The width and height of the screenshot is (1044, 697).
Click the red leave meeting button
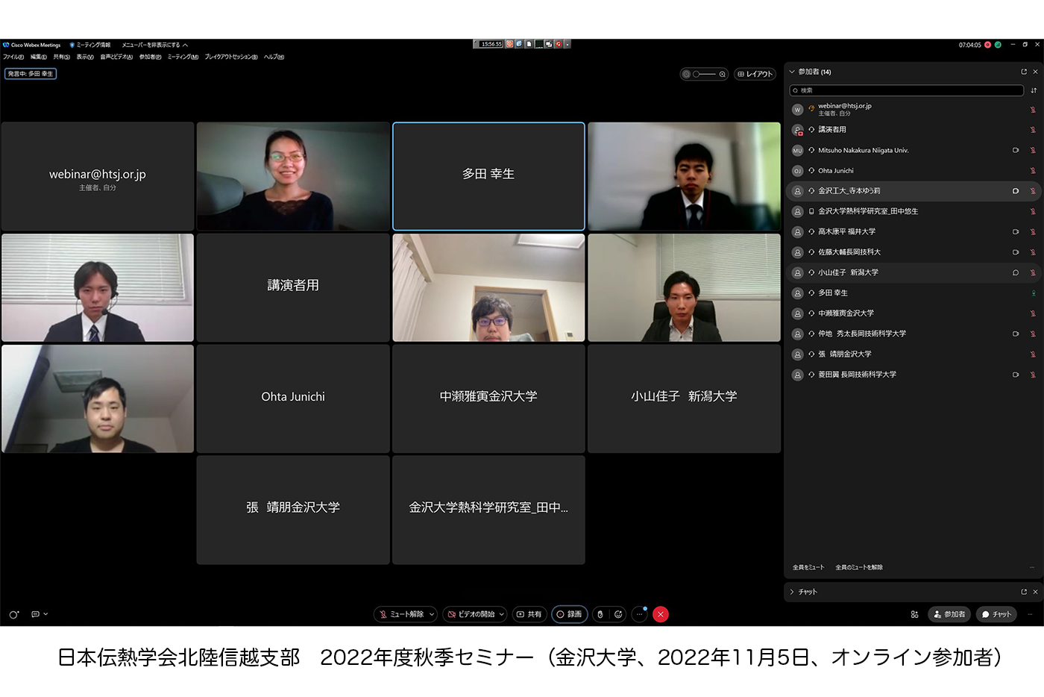[x=660, y=614]
